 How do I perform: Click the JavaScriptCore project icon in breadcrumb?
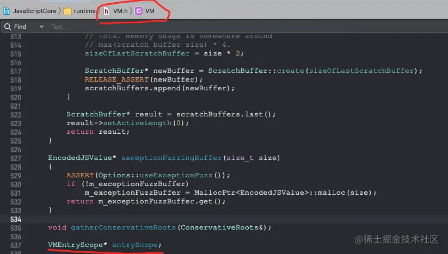(7, 11)
